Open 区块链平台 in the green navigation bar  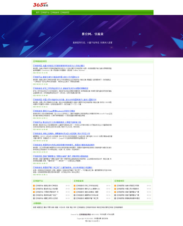[45, 12]
